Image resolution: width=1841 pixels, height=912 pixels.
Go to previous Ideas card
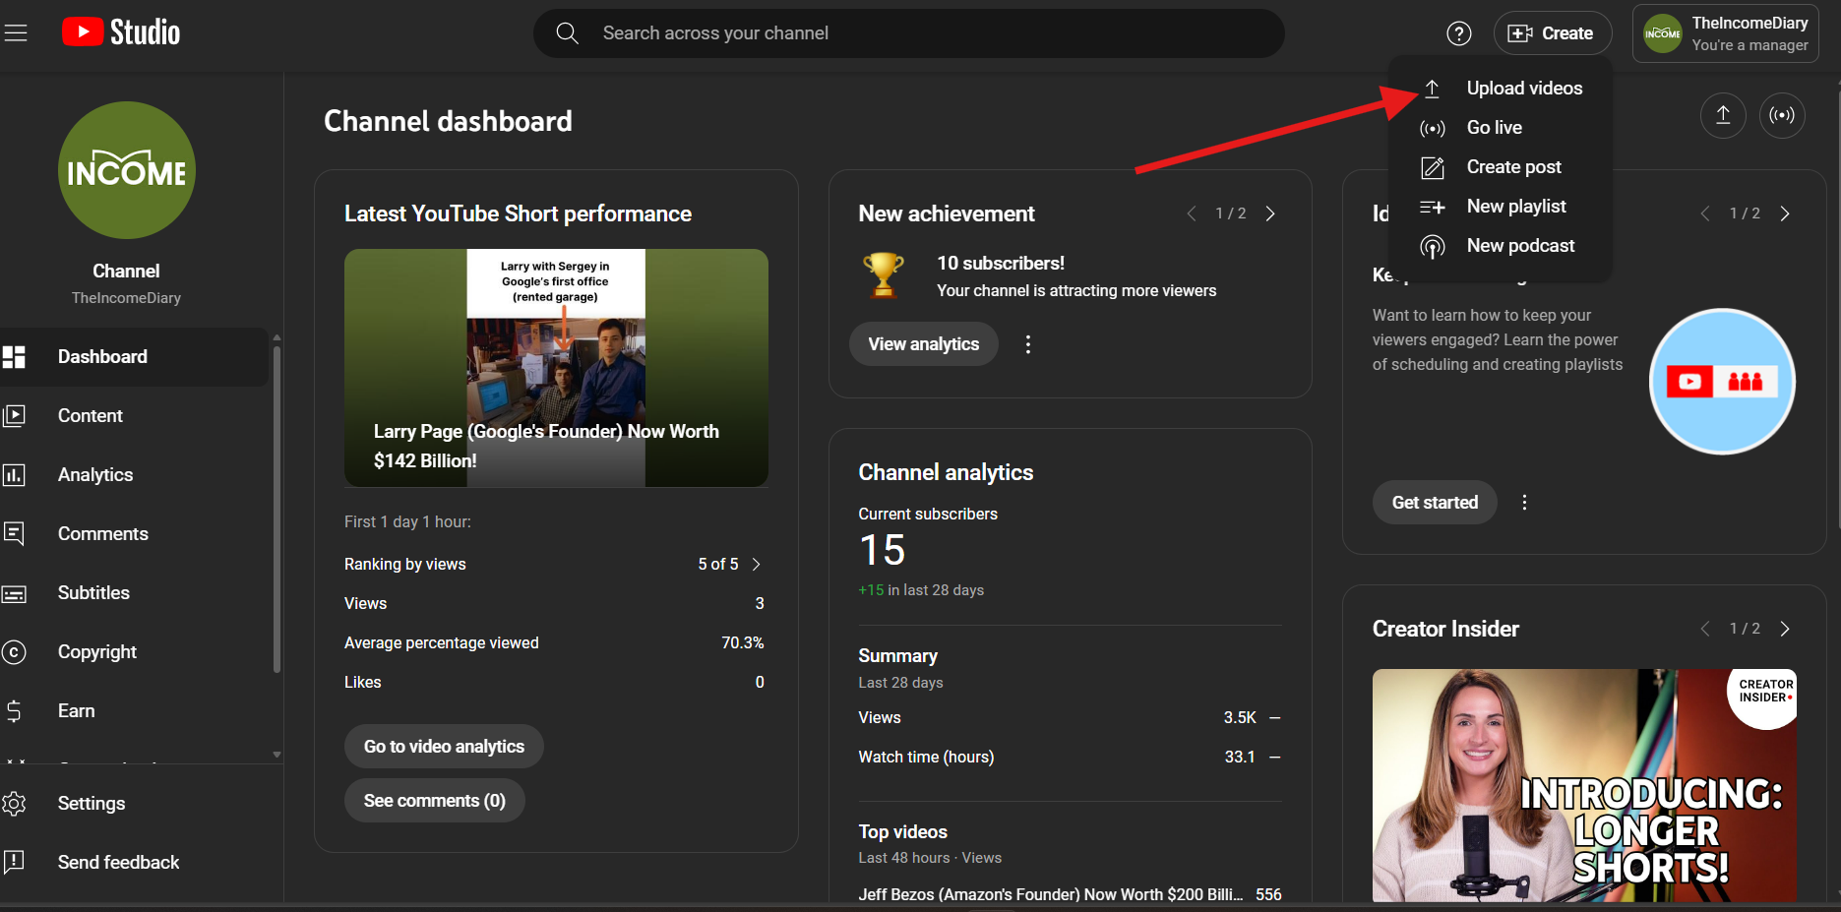(1704, 213)
